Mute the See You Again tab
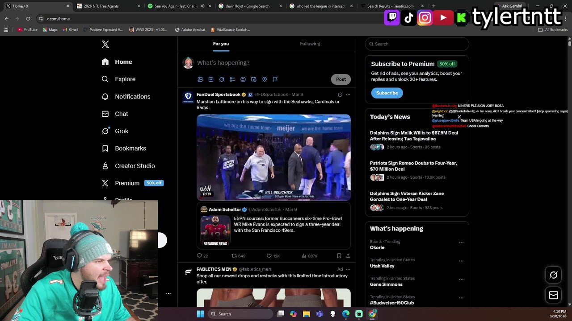This screenshot has height=321, width=572. [202, 6]
